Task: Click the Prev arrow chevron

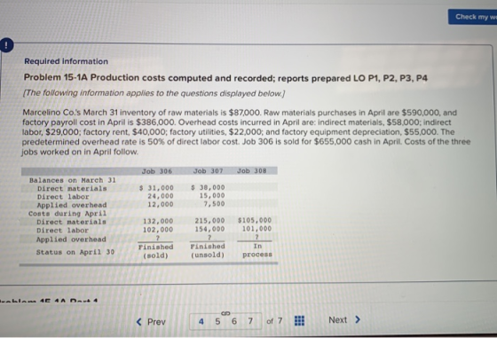Action: (x=138, y=322)
